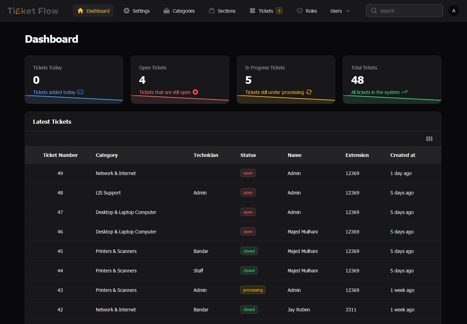Open the Open Tickets card
This screenshot has width=467, height=324.
pyautogui.click(x=180, y=80)
